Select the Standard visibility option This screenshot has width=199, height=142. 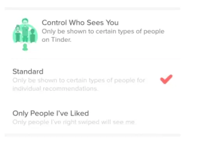tap(92, 80)
